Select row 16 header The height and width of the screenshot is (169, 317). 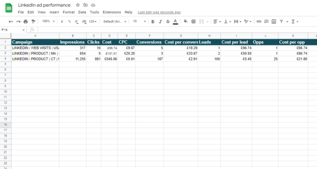[5, 125]
